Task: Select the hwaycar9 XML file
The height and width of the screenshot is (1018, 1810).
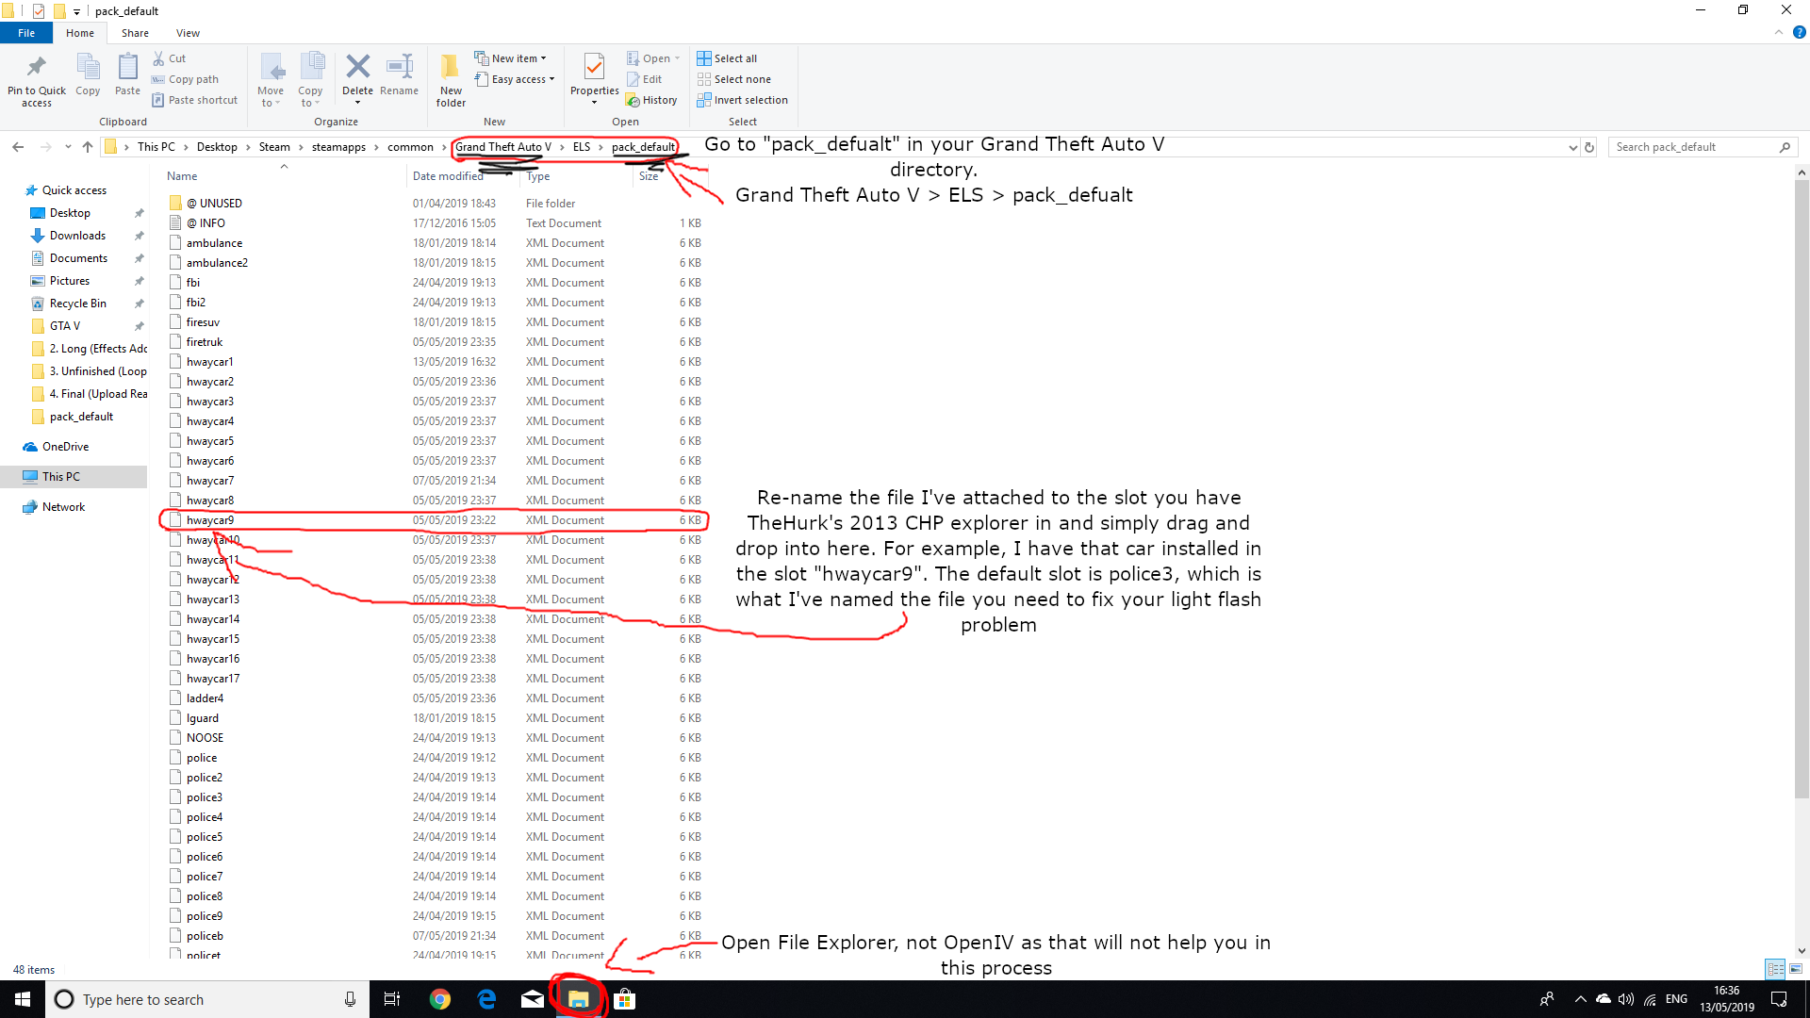Action: (x=210, y=520)
